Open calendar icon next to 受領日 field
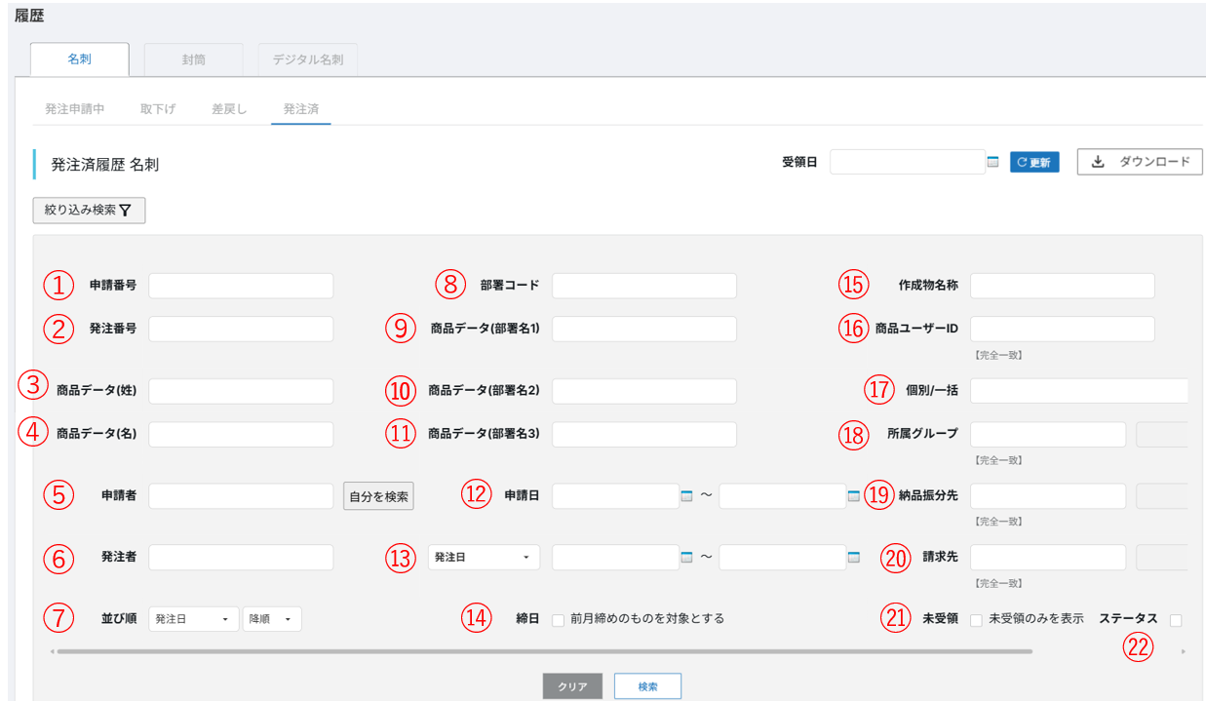The width and height of the screenshot is (1206, 702). point(992,163)
